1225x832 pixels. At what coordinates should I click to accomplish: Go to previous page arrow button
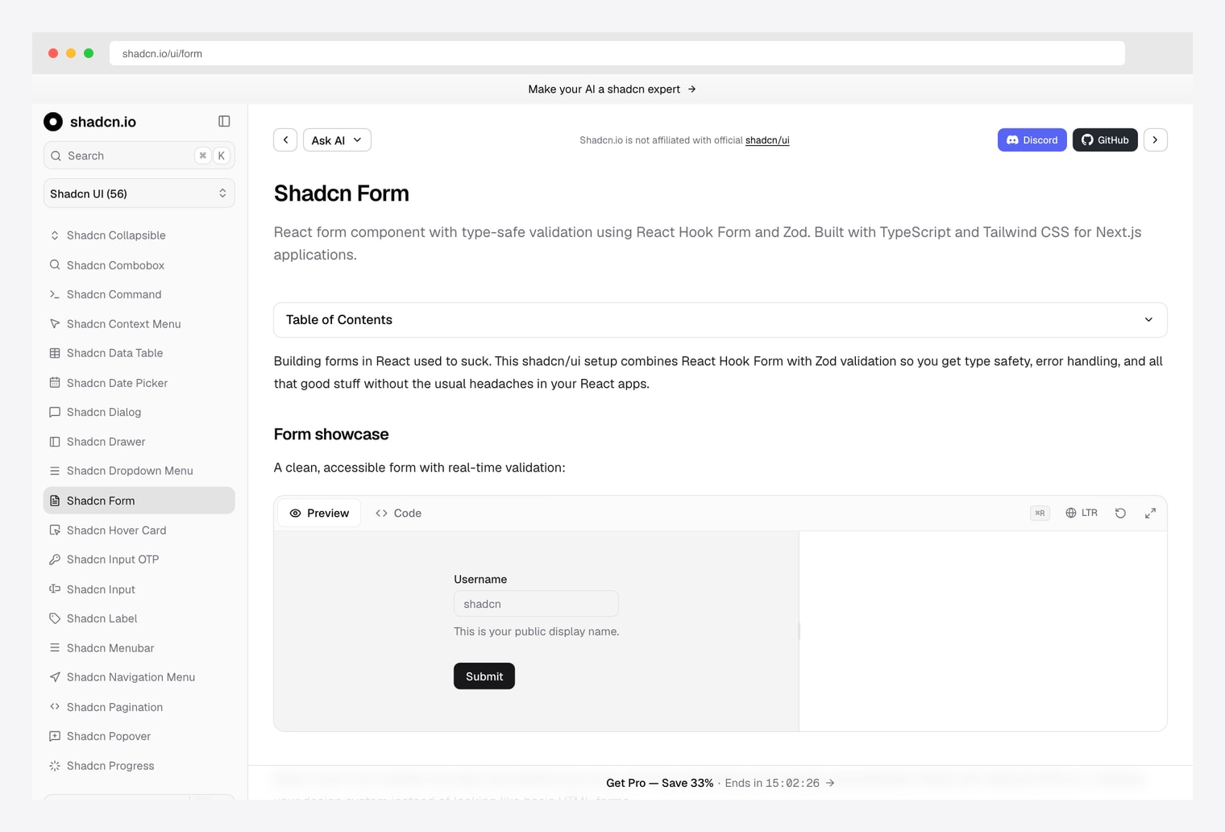pyautogui.click(x=285, y=140)
